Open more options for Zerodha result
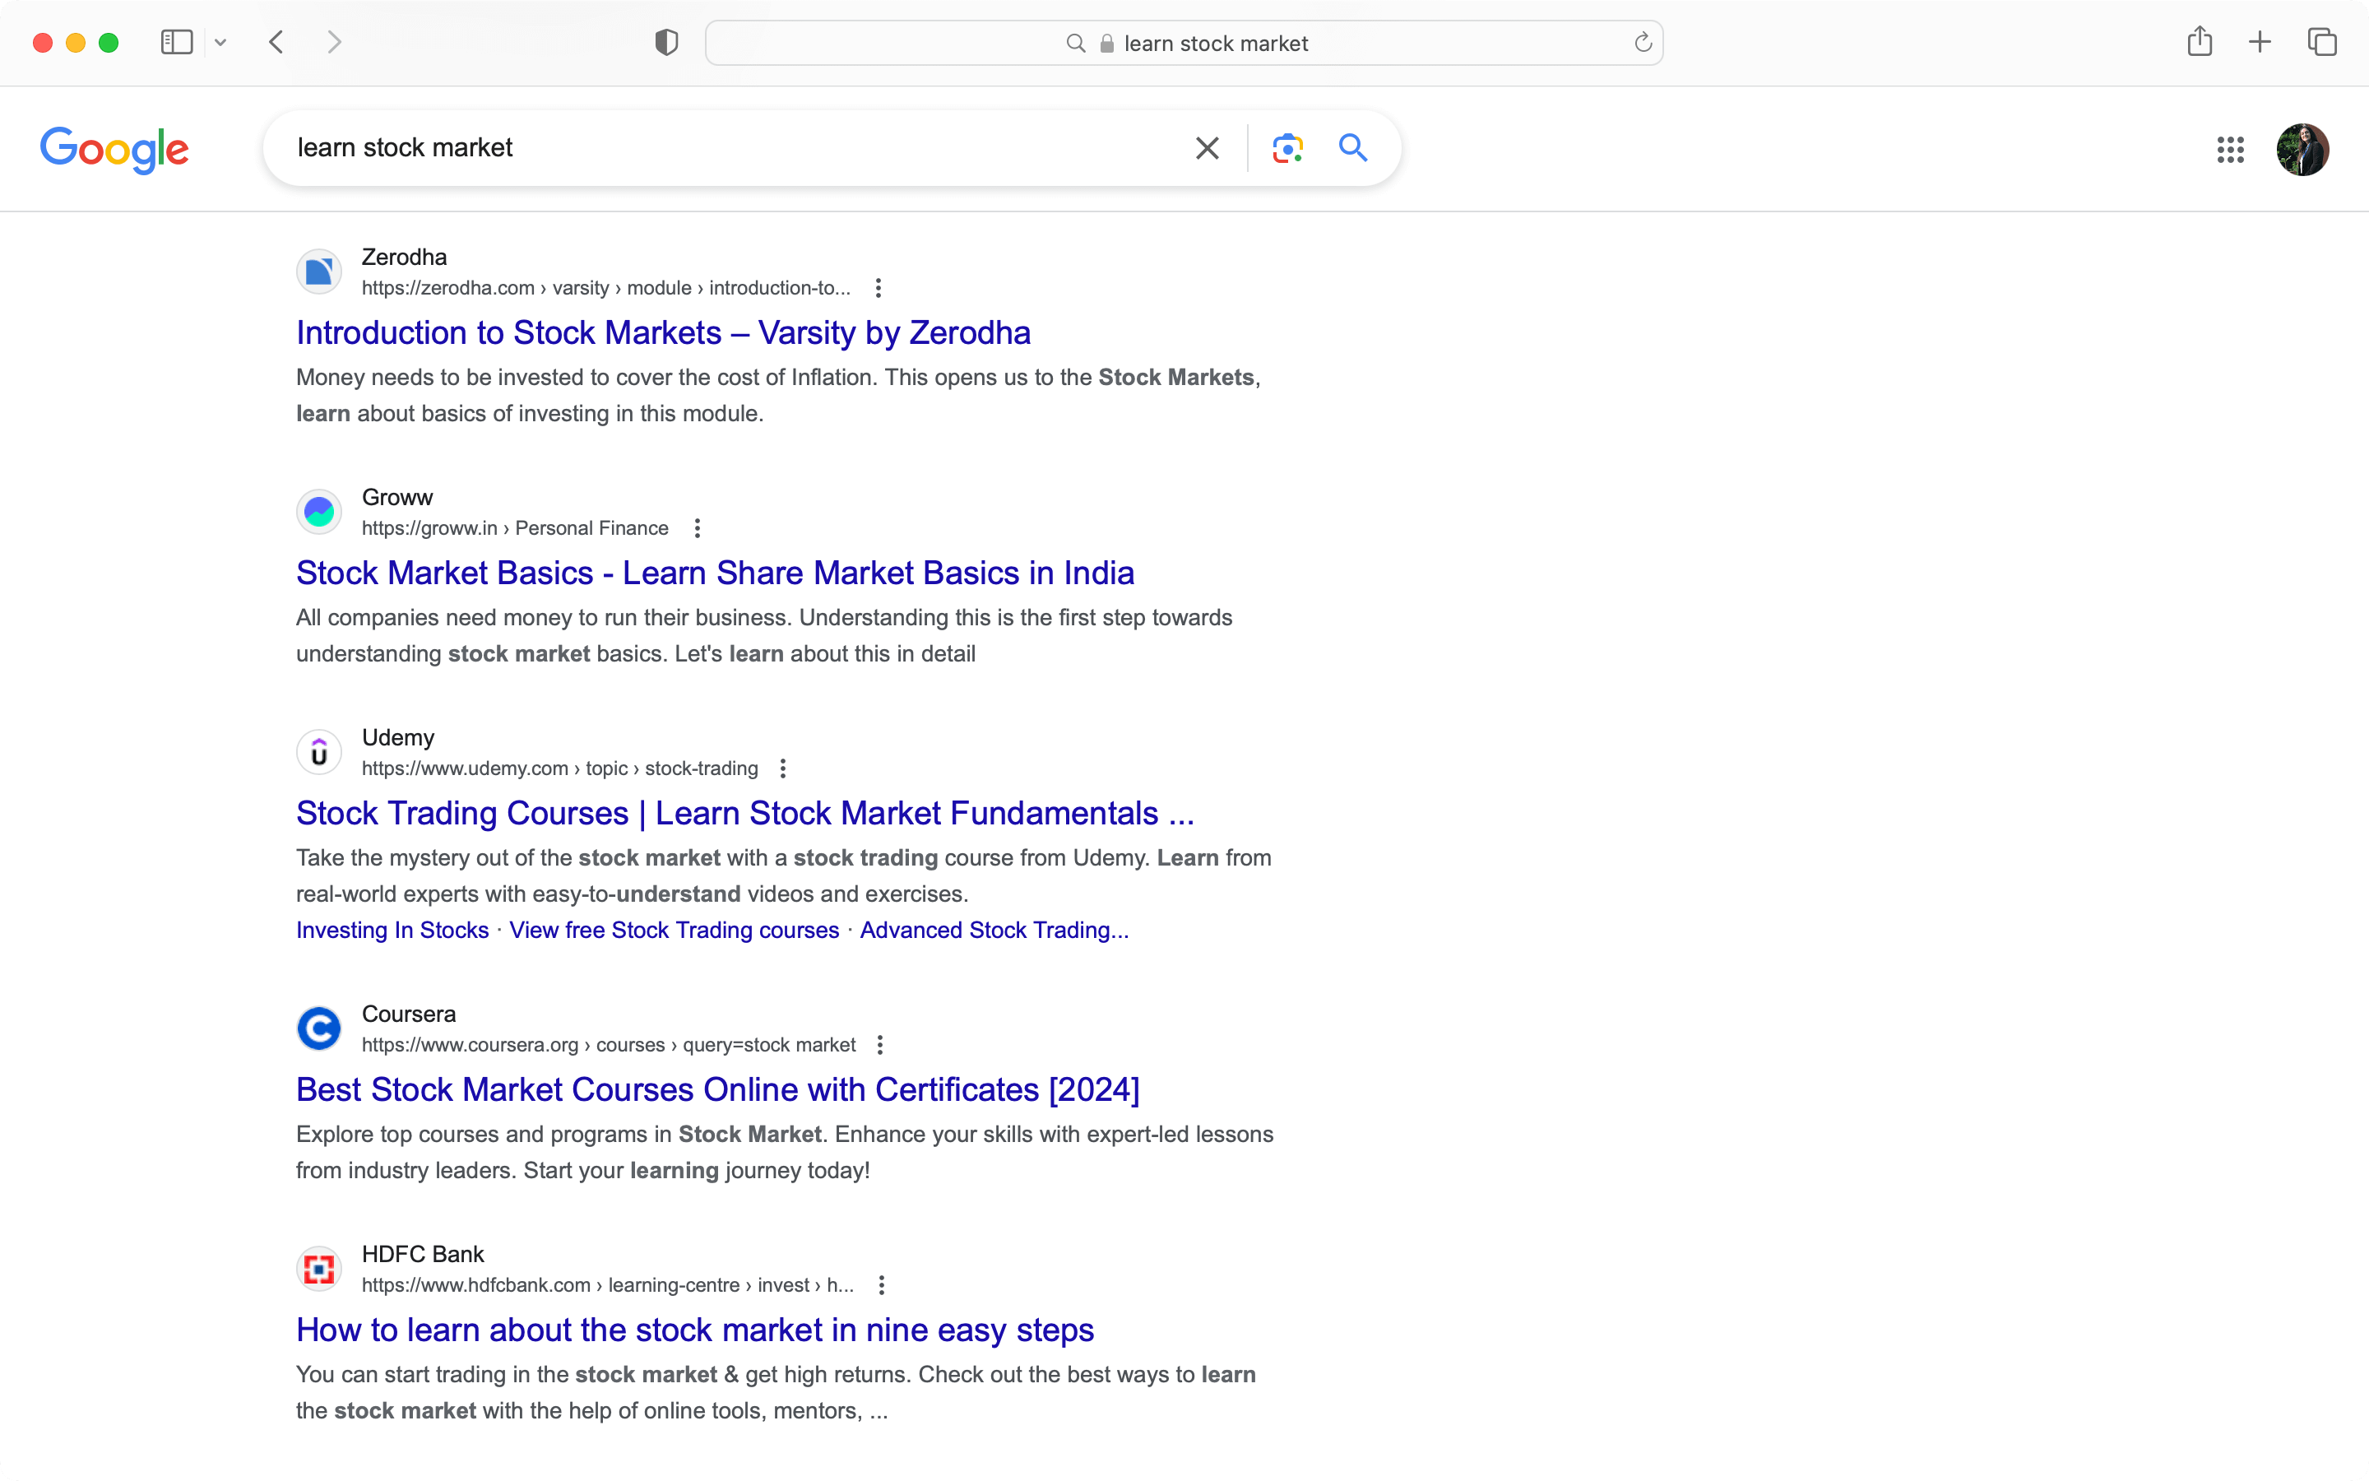Screen dimensions: 2369x1481 click(879, 288)
